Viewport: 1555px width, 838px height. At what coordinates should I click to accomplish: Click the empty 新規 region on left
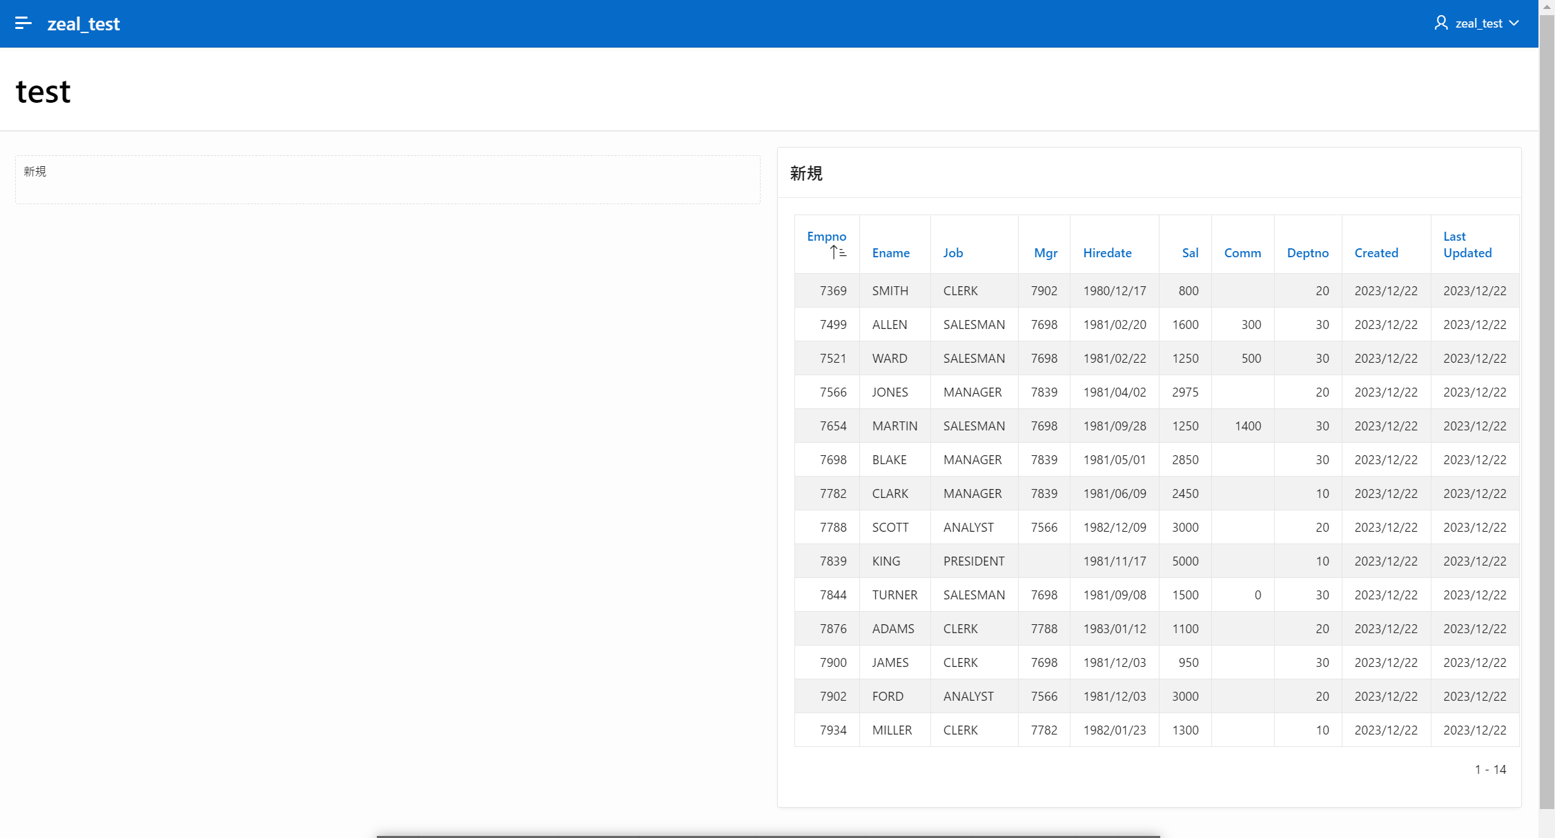(387, 180)
